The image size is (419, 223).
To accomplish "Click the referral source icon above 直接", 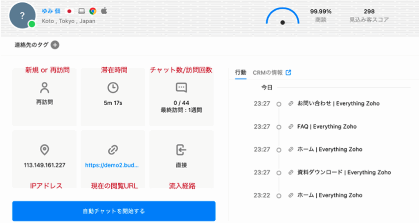I will click(181, 150).
